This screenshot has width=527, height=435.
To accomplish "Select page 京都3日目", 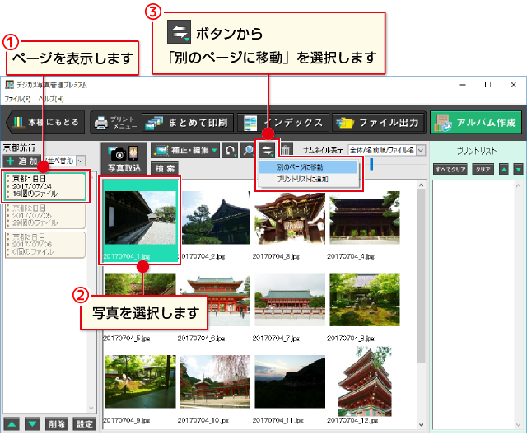I will coord(45,245).
